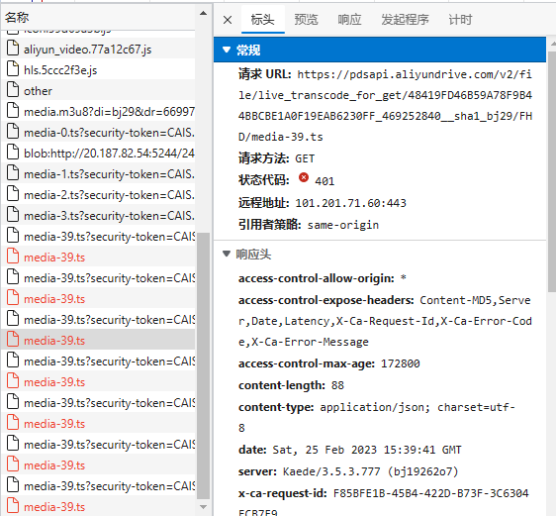Click the request URL value text
The height and width of the screenshot is (516, 556).
[x=385, y=105]
